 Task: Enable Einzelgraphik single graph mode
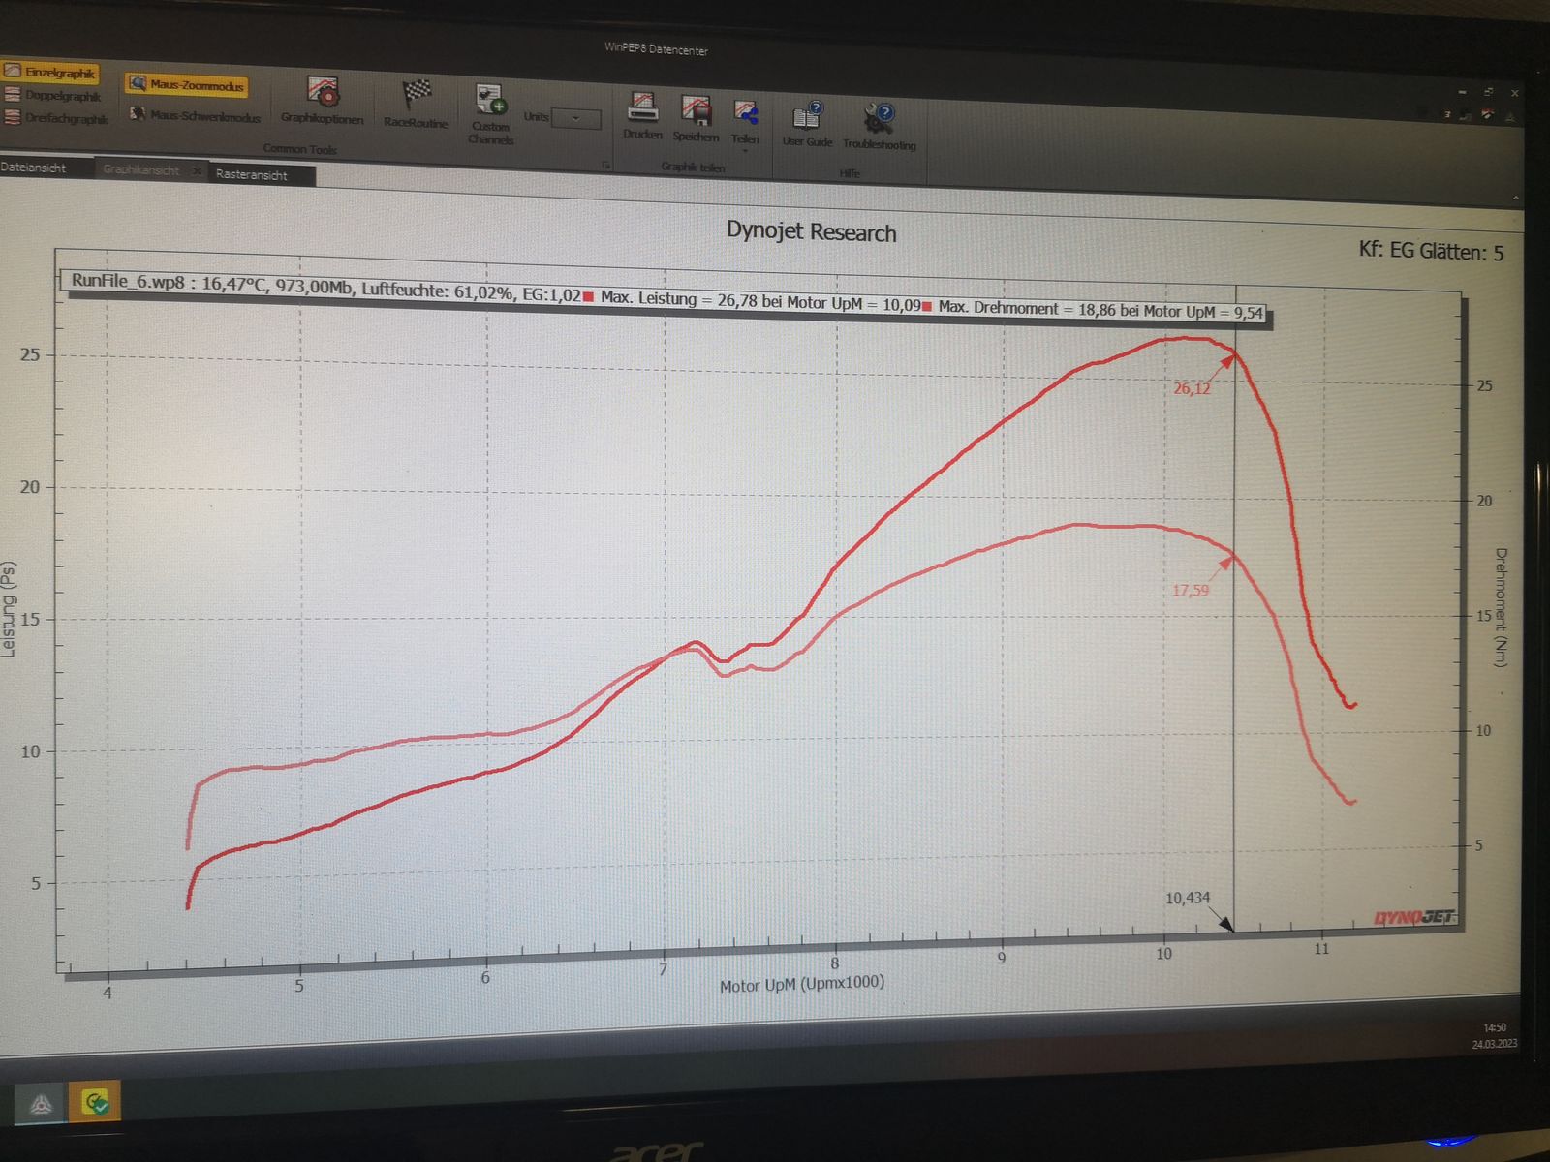coord(50,73)
